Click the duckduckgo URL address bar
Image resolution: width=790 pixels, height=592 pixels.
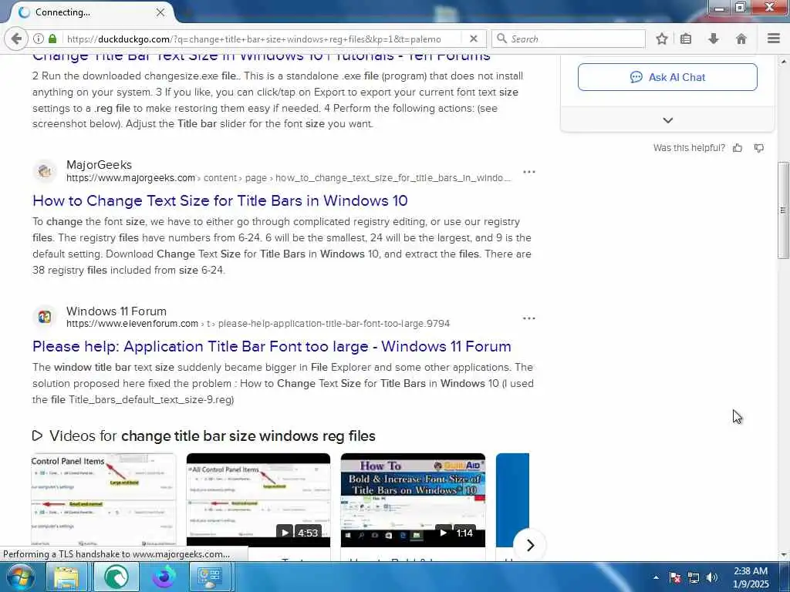[253, 39]
